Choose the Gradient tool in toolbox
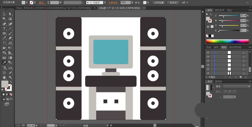 click(x=10, y=58)
